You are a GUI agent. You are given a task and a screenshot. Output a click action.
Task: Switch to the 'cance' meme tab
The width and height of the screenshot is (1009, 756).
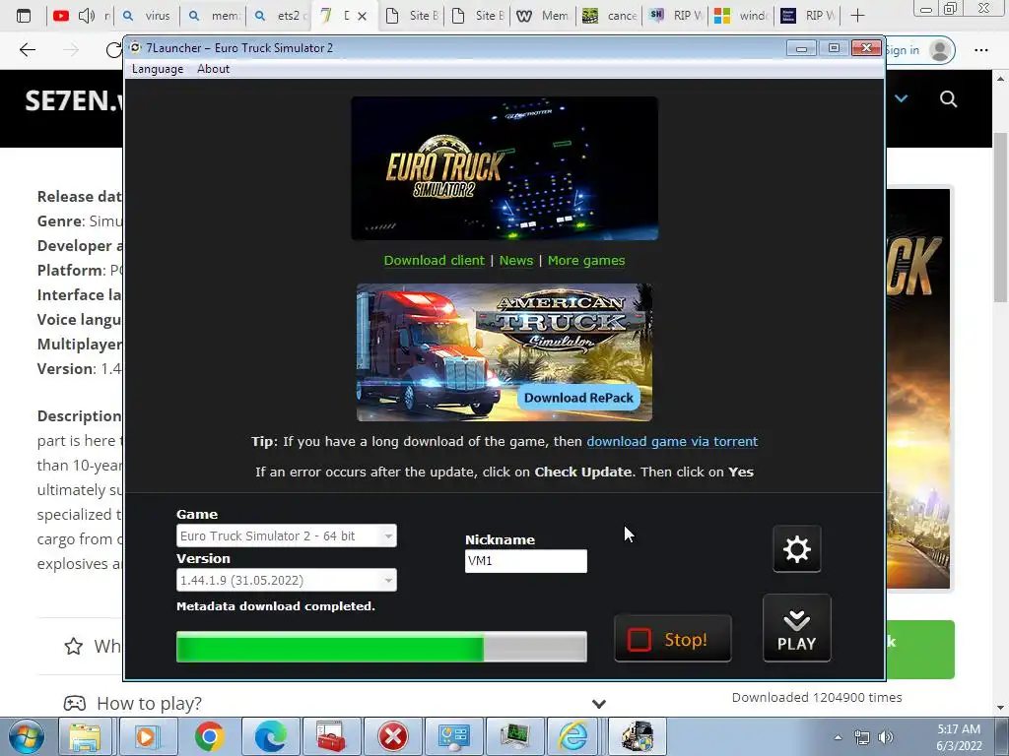point(610,16)
